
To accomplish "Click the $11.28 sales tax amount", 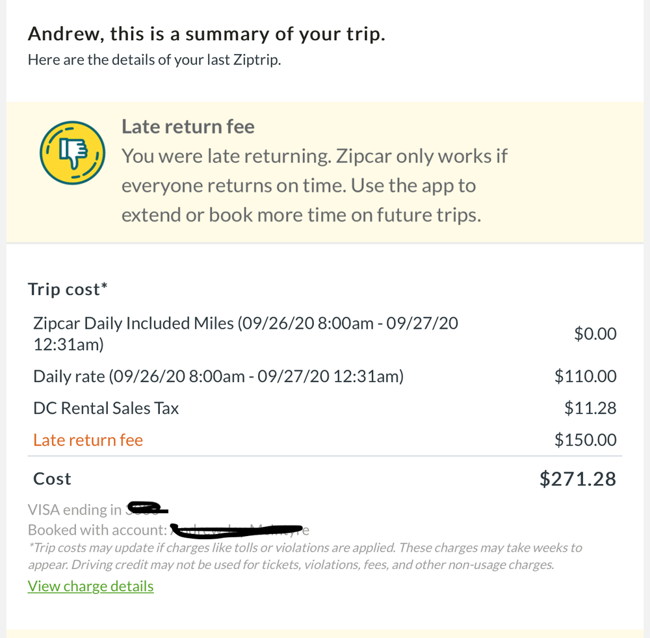I will [590, 408].
